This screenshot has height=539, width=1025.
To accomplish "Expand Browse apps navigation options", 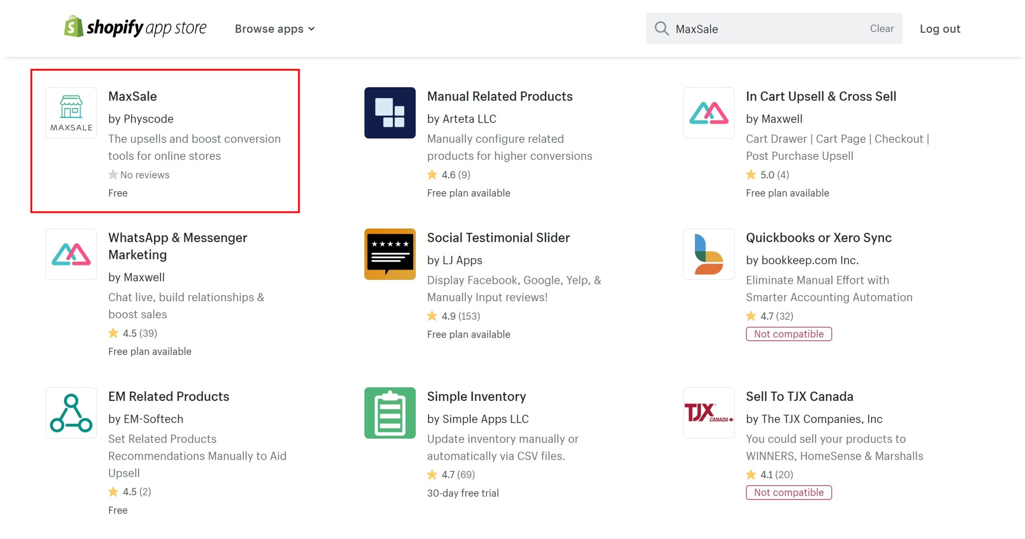I will pos(275,28).
